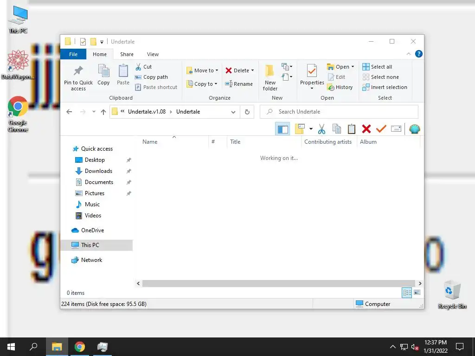Click the refresh button in address bar

247,112
